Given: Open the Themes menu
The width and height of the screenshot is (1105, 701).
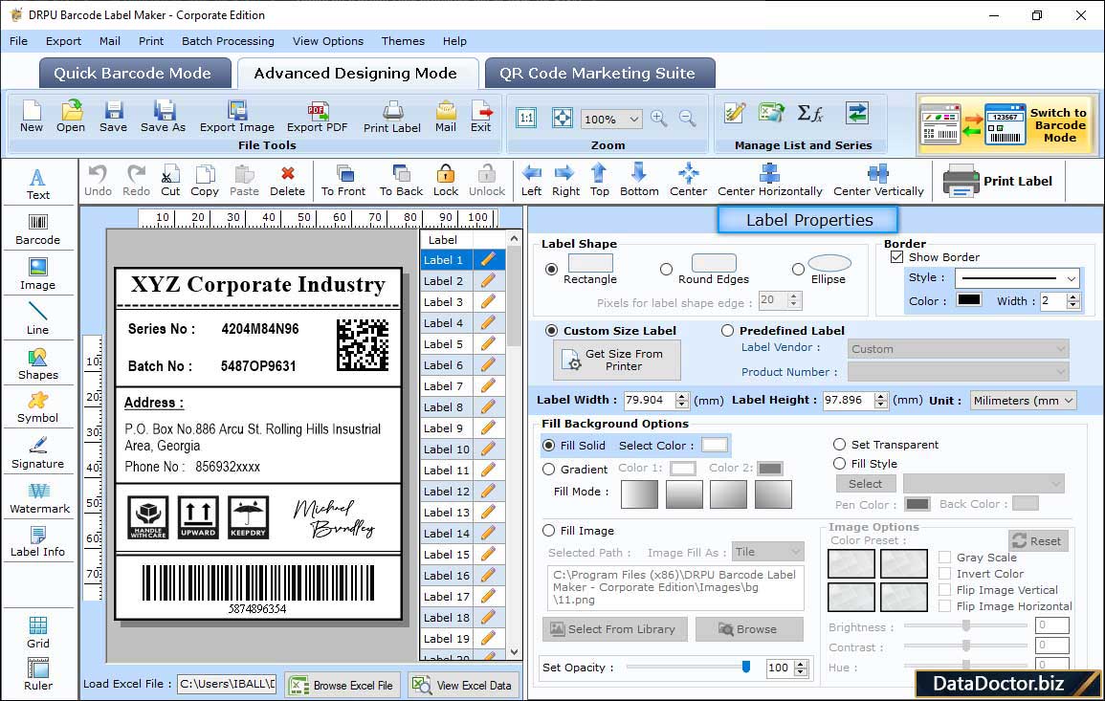Looking at the screenshot, I should pos(403,41).
